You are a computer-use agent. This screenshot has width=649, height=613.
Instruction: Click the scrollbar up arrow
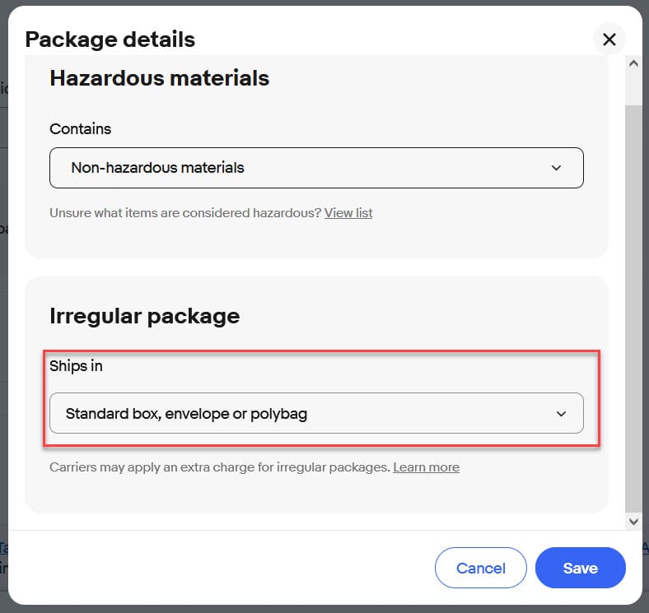point(633,63)
